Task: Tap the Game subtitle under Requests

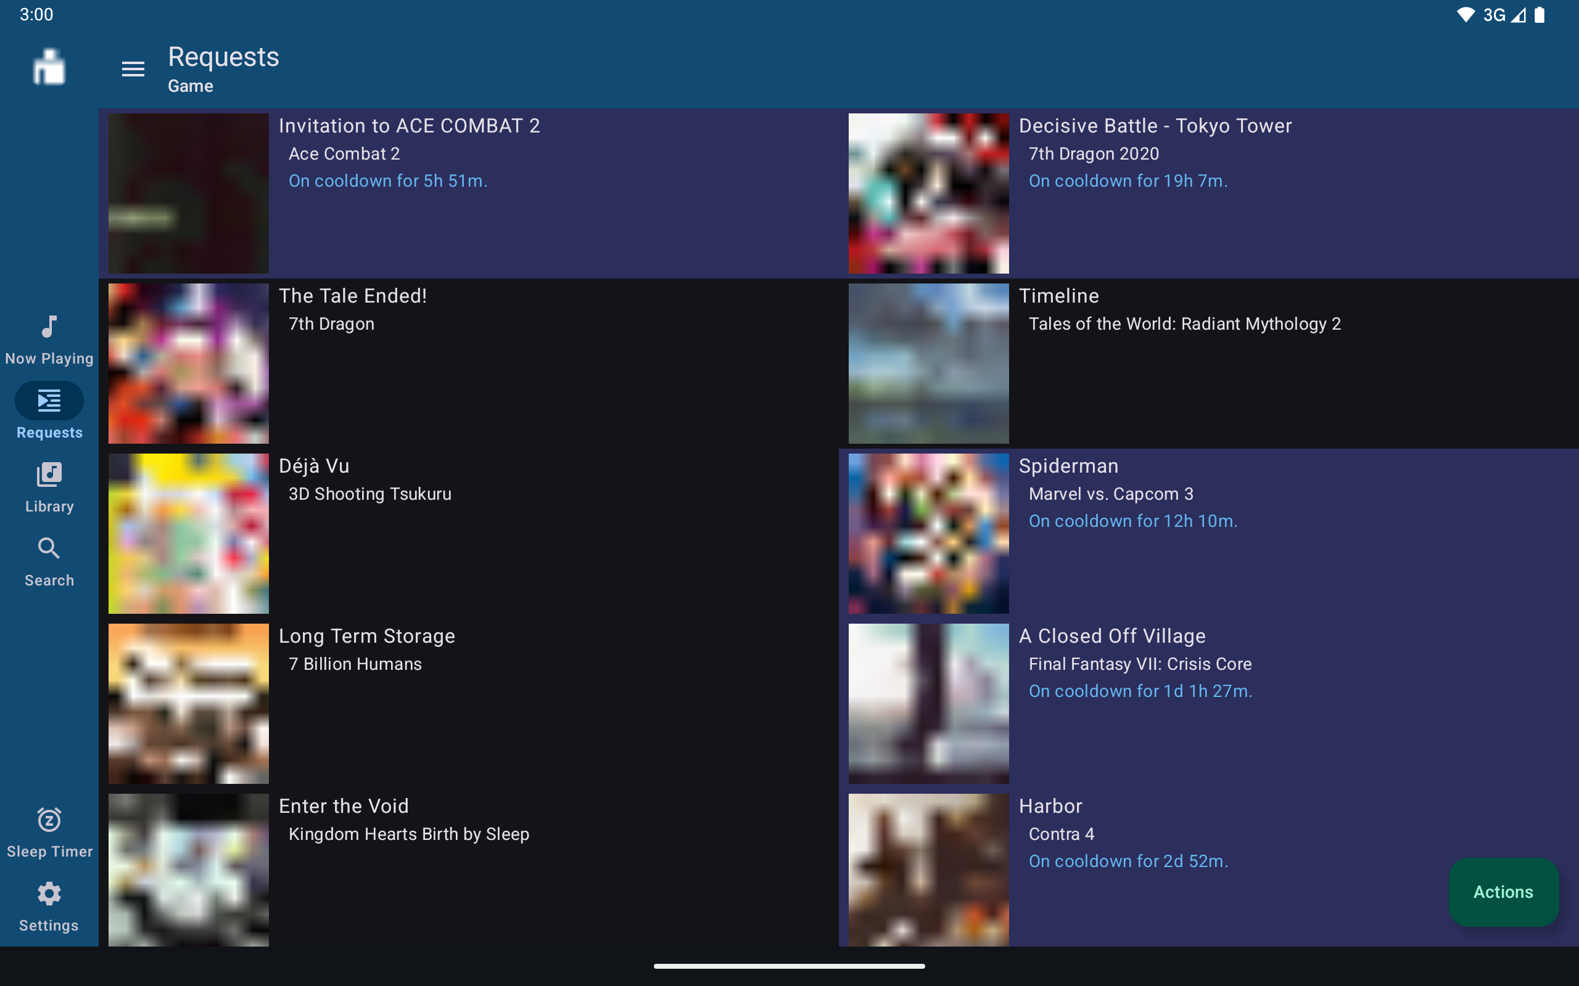Action: [190, 86]
